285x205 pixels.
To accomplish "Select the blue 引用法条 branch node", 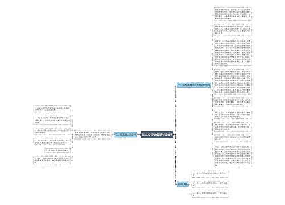I will tap(182, 184).
